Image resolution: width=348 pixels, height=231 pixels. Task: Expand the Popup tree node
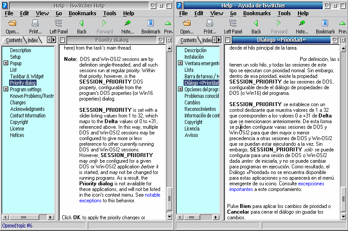[x=6, y=64]
